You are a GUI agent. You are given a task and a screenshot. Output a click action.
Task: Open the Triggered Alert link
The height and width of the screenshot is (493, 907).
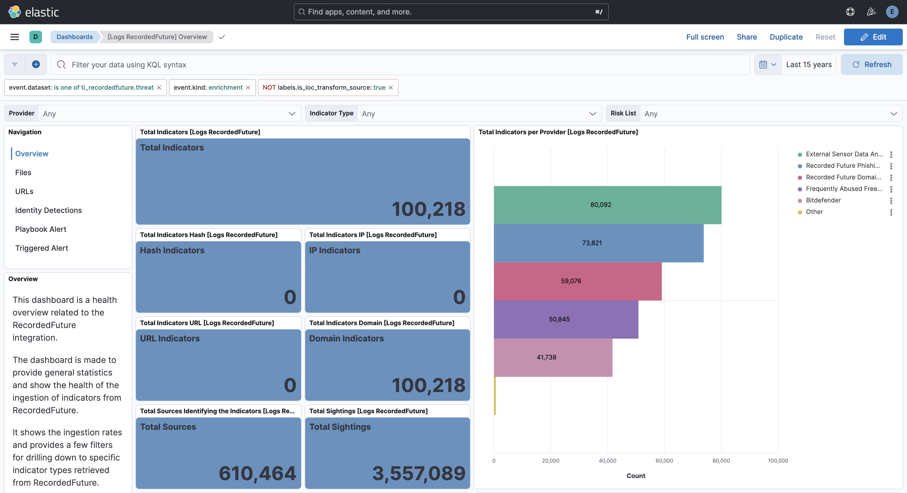point(41,248)
